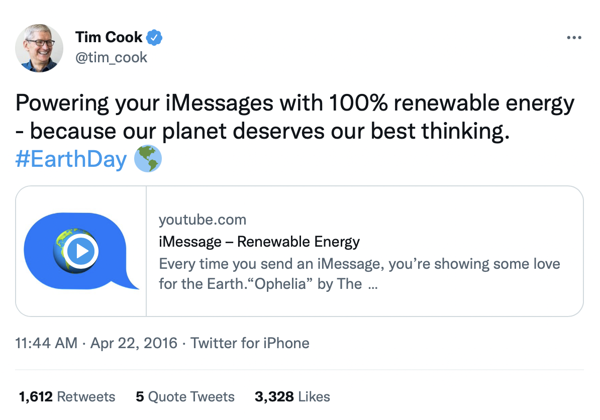Click the tweet text about renewable energy

pos(294,117)
